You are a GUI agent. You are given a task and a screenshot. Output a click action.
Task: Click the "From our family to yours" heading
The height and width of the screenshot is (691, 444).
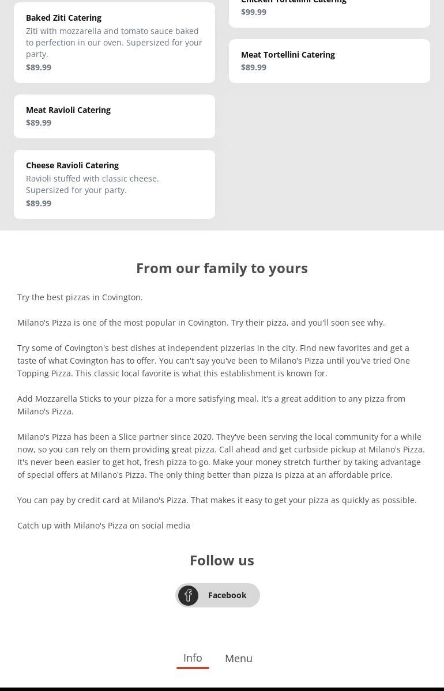pos(222,268)
